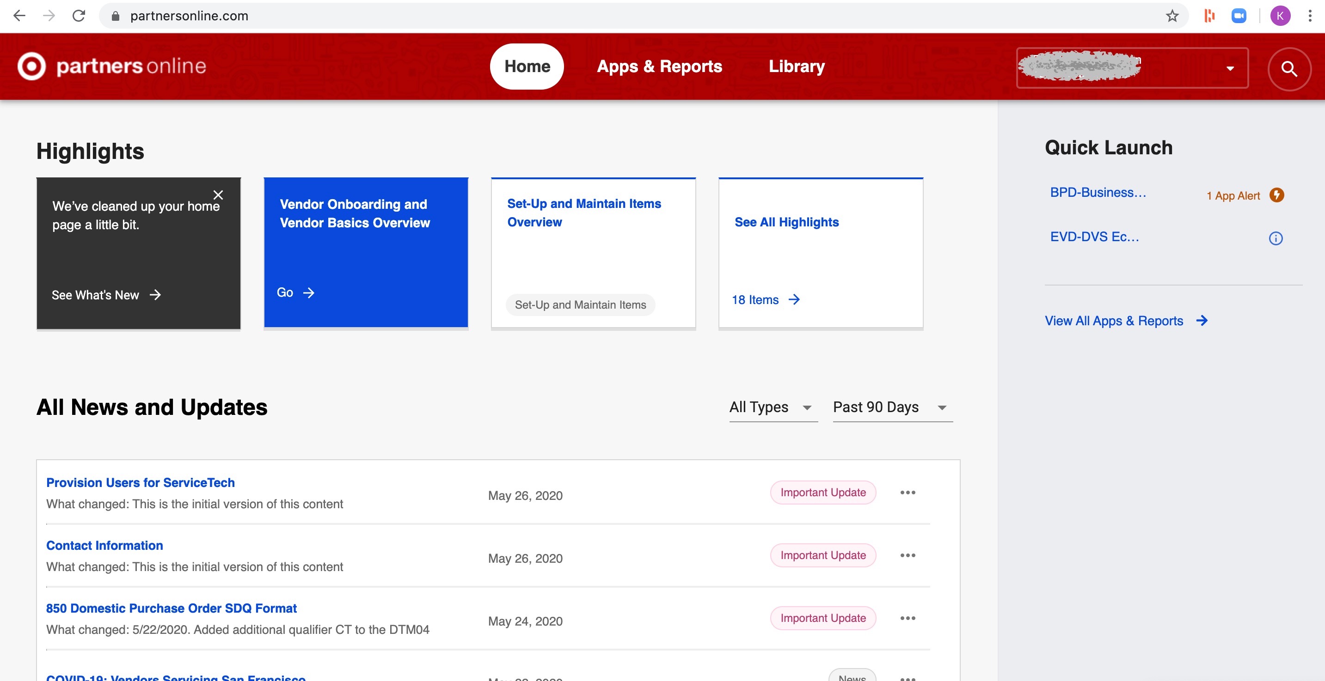Open the purple K profile avatar
The image size is (1325, 681).
pos(1280,16)
